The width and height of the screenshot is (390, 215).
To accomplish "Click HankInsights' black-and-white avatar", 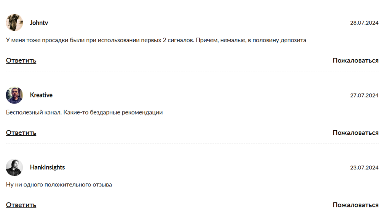I will pos(14,167).
